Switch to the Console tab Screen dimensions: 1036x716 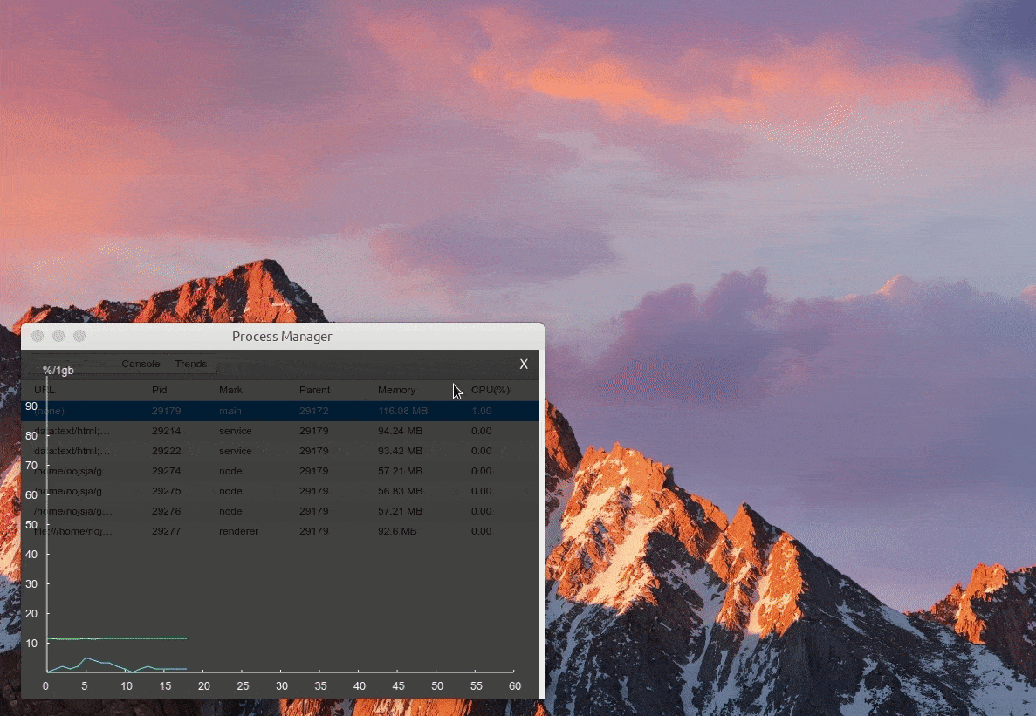tap(141, 364)
